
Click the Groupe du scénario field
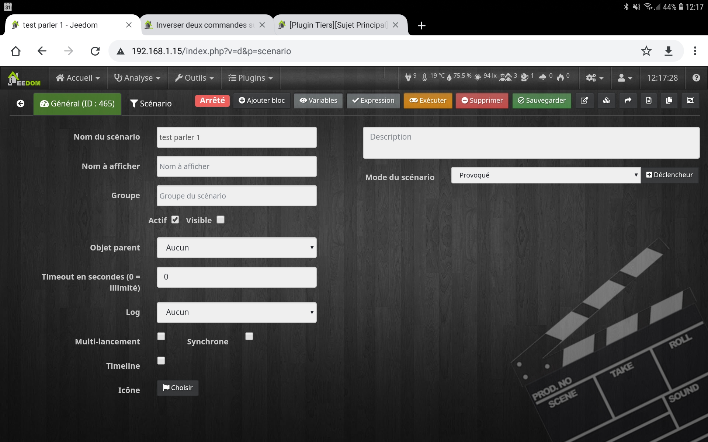[237, 196]
